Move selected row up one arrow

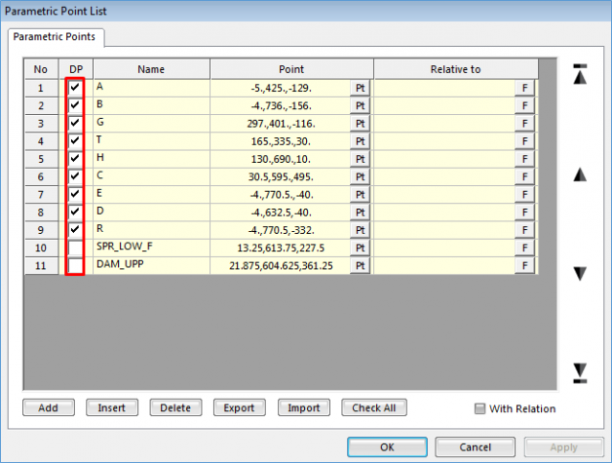580,174
